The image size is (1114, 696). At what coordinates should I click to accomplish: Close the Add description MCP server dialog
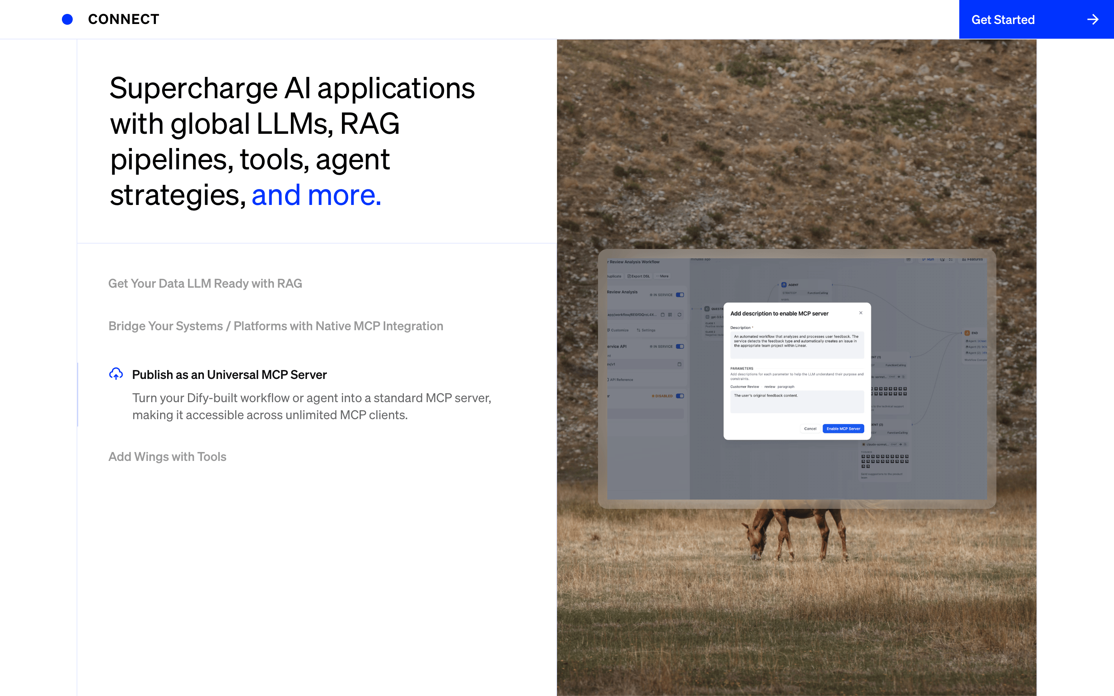coord(861,313)
